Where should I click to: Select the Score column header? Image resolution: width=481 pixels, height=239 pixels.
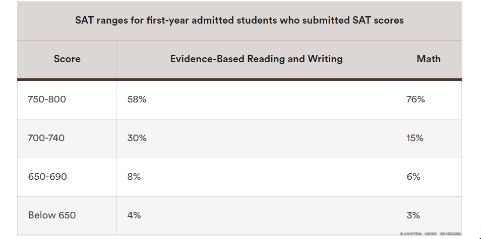67,59
